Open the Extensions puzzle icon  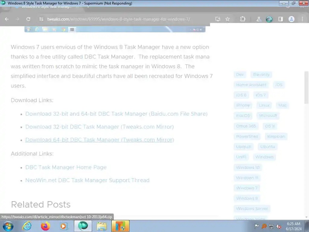coord(243,19)
